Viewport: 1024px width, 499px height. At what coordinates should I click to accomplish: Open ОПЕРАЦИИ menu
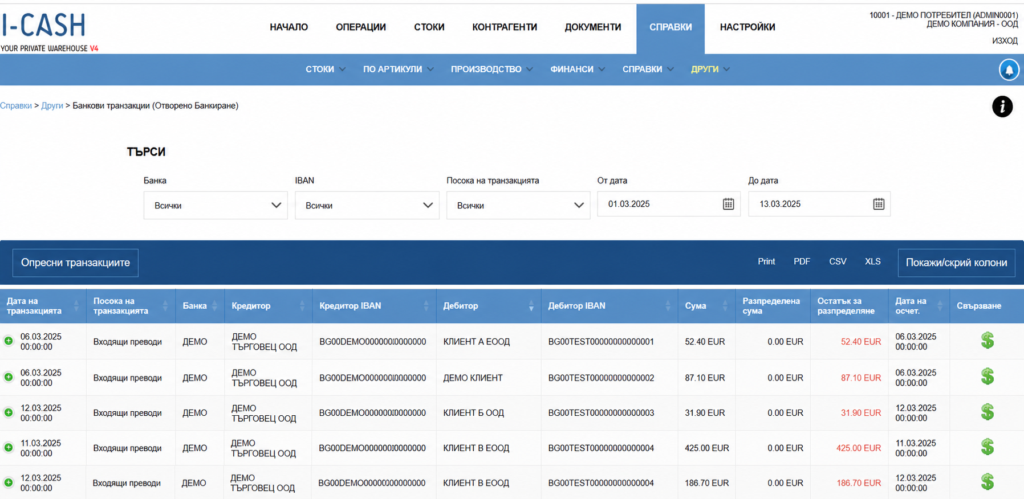(361, 27)
